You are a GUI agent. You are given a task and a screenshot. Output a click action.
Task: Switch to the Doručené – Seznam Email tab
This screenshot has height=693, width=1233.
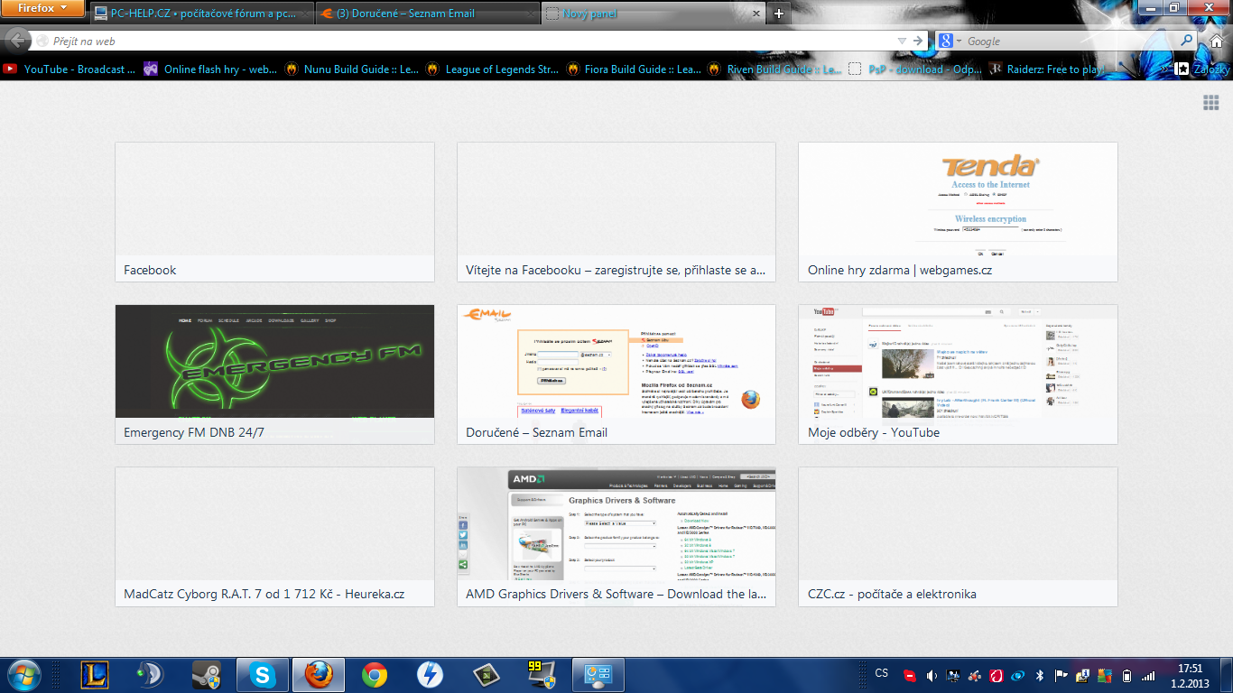coord(427,14)
